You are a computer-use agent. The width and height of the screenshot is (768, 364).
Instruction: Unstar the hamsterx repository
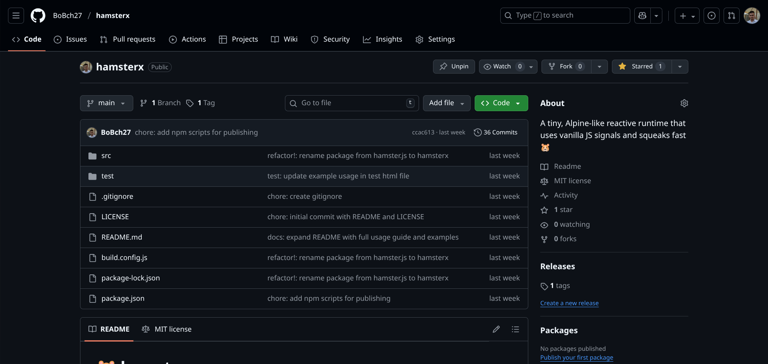(642, 66)
